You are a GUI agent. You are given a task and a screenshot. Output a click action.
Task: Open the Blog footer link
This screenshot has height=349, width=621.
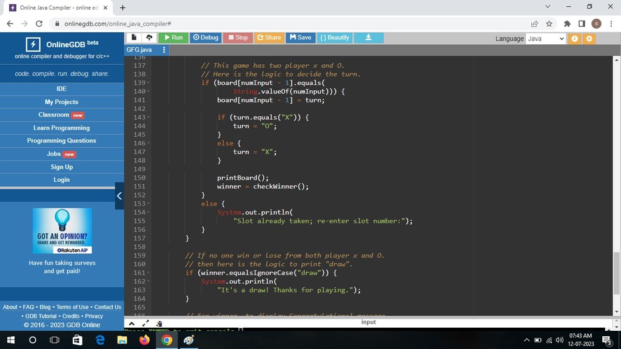click(x=45, y=307)
